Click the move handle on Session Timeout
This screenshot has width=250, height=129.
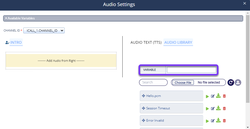[143, 108]
